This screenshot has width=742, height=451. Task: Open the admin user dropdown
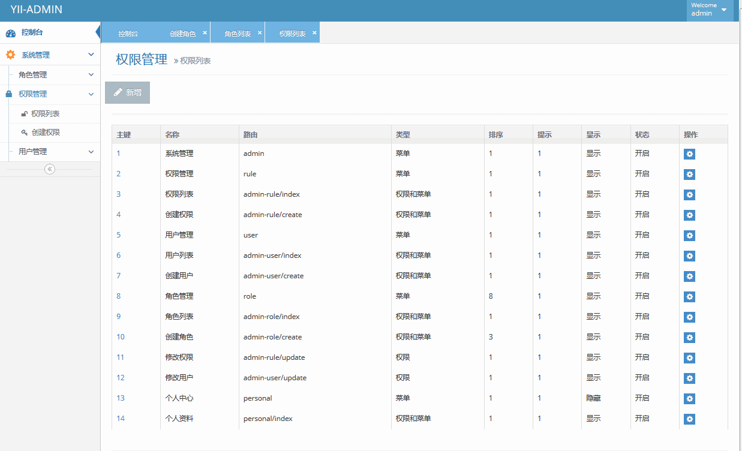(x=710, y=10)
